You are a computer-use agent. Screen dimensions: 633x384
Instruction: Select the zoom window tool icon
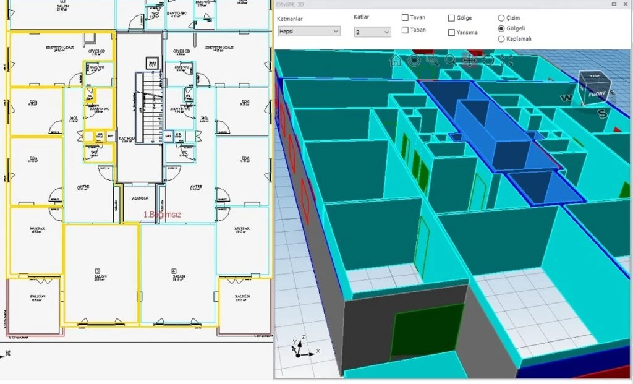(433, 61)
